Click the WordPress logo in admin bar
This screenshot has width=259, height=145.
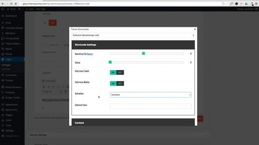(3, 9)
